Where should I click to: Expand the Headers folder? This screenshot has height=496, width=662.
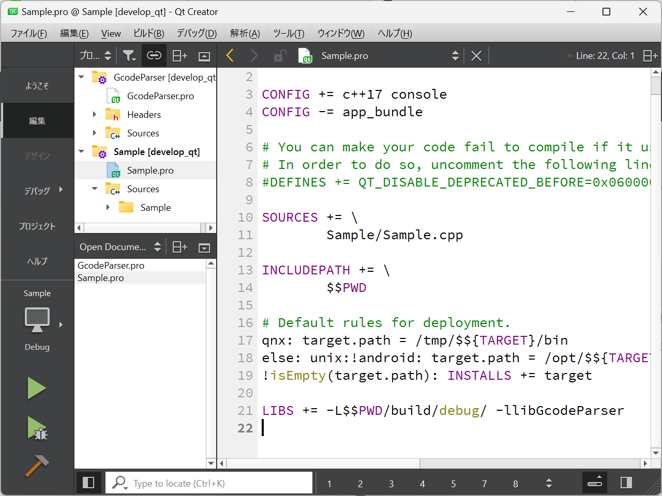(95, 114)
